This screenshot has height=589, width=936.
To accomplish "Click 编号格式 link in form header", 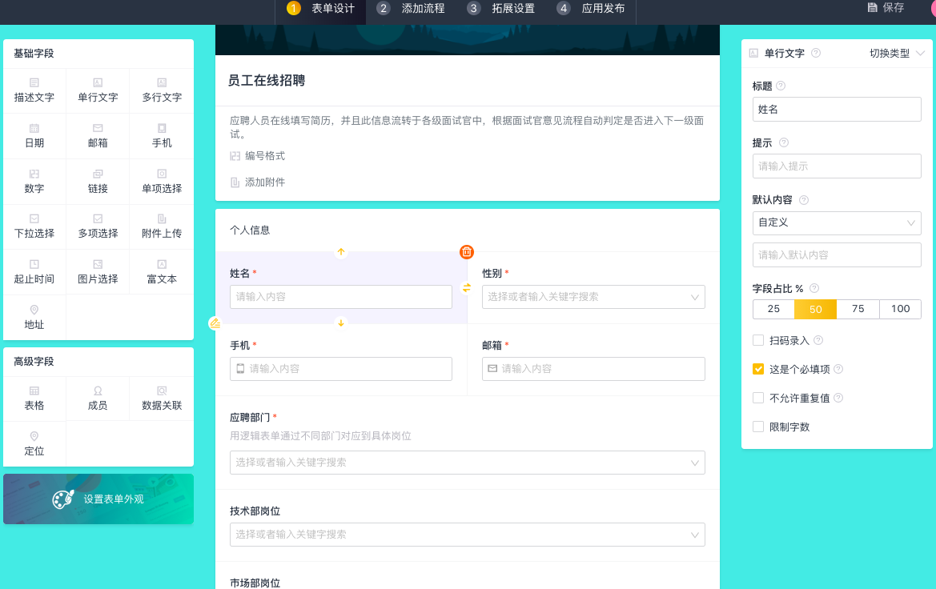I will [x=258, y=156].
